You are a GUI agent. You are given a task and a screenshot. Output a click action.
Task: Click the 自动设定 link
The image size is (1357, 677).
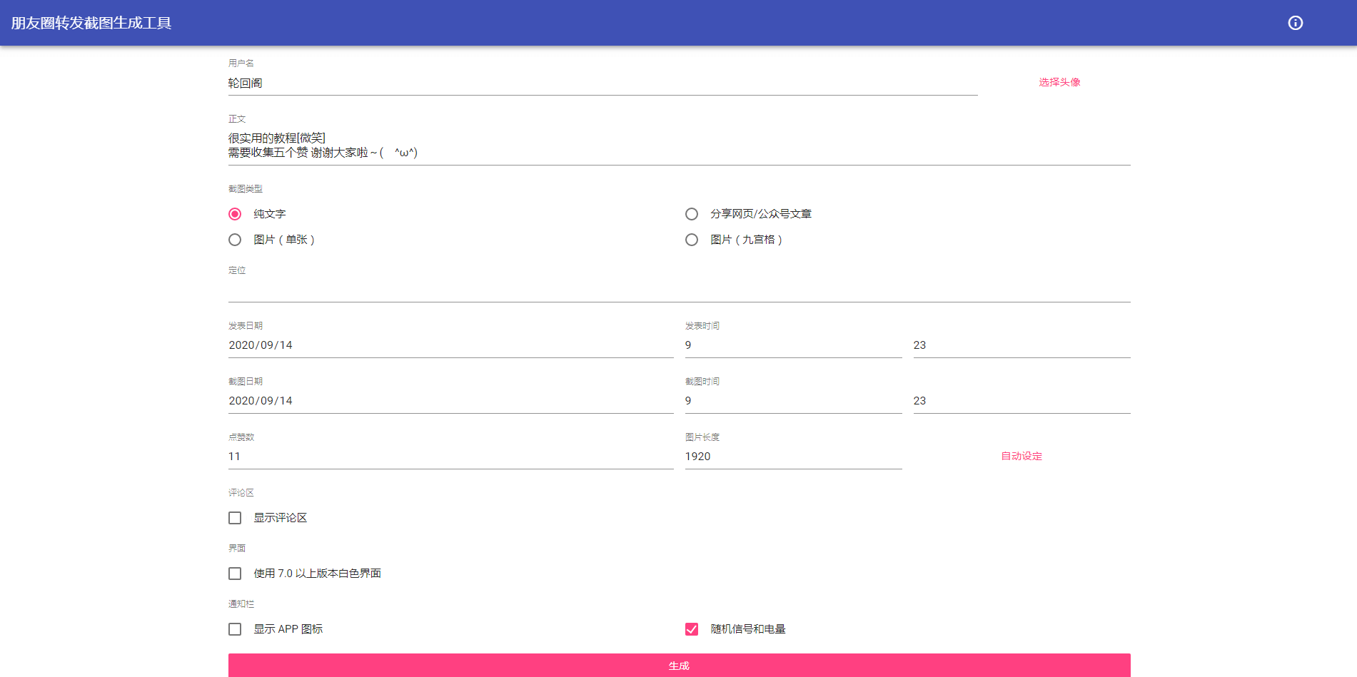pyautogui.click(x=1021, y=456)
